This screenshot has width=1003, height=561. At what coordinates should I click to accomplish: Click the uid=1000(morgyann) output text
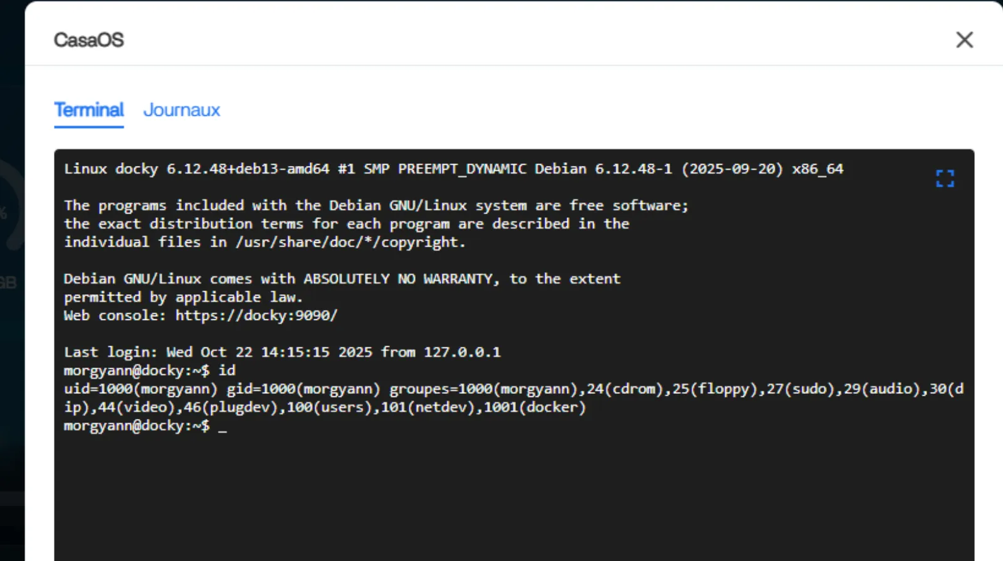click(x=140, y=389)
